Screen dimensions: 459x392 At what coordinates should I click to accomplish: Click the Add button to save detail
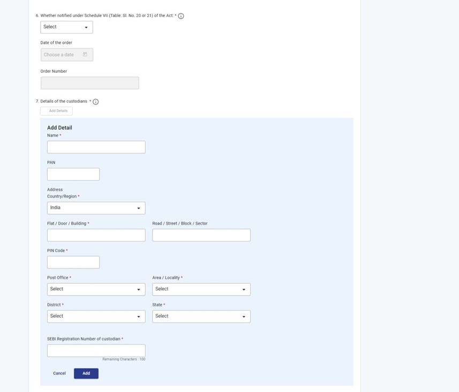point(86,373)
